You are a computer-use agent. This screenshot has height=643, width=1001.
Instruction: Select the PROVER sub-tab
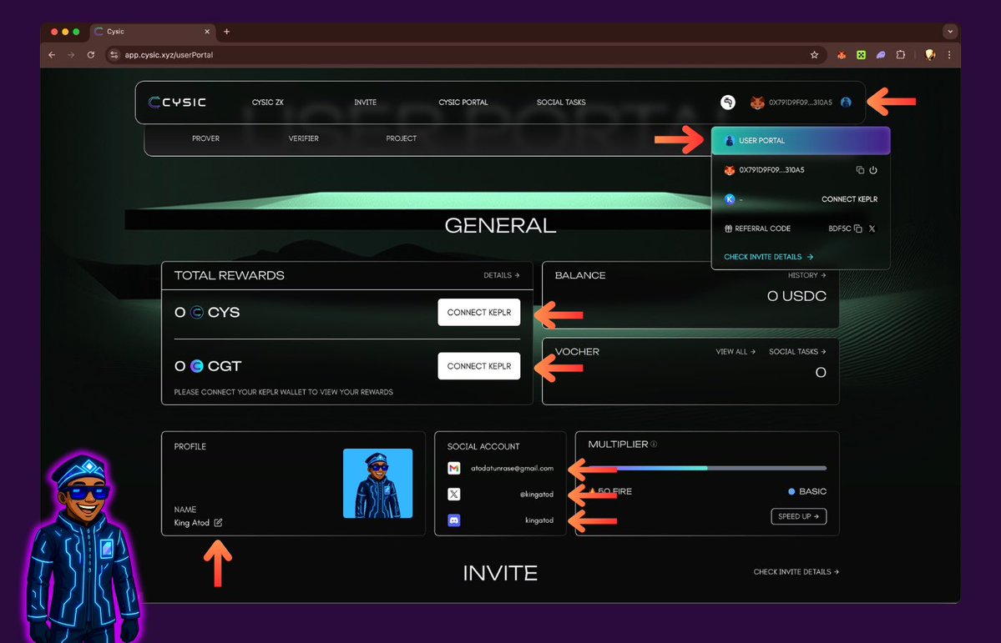(205, 138)
